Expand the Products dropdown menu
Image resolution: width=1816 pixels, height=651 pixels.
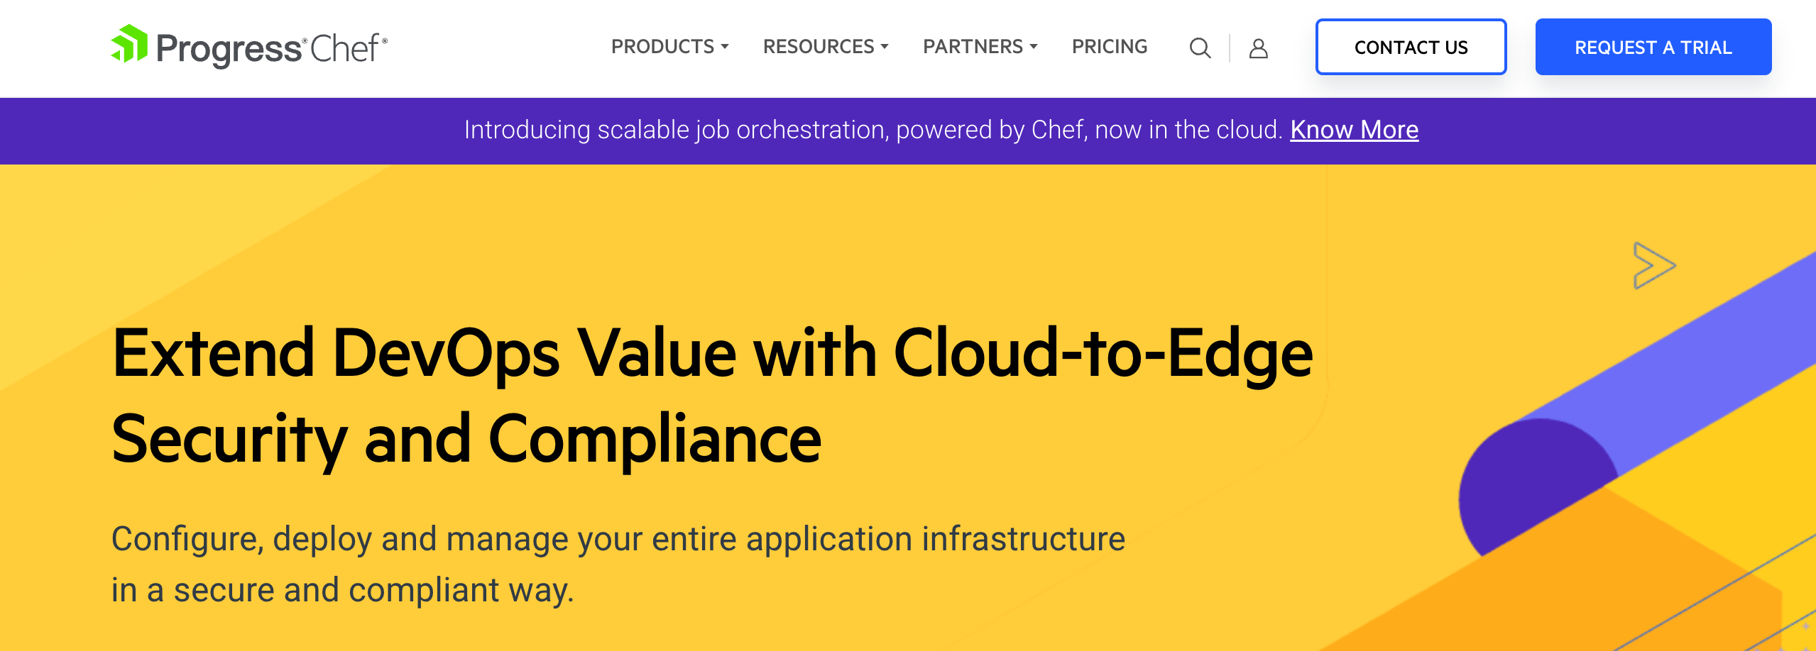tap(669, 47)
